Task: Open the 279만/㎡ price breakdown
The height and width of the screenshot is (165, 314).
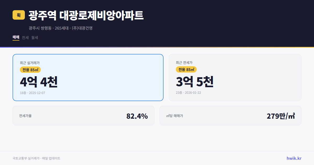Action: pyautogui.click(x=281, y=115)
